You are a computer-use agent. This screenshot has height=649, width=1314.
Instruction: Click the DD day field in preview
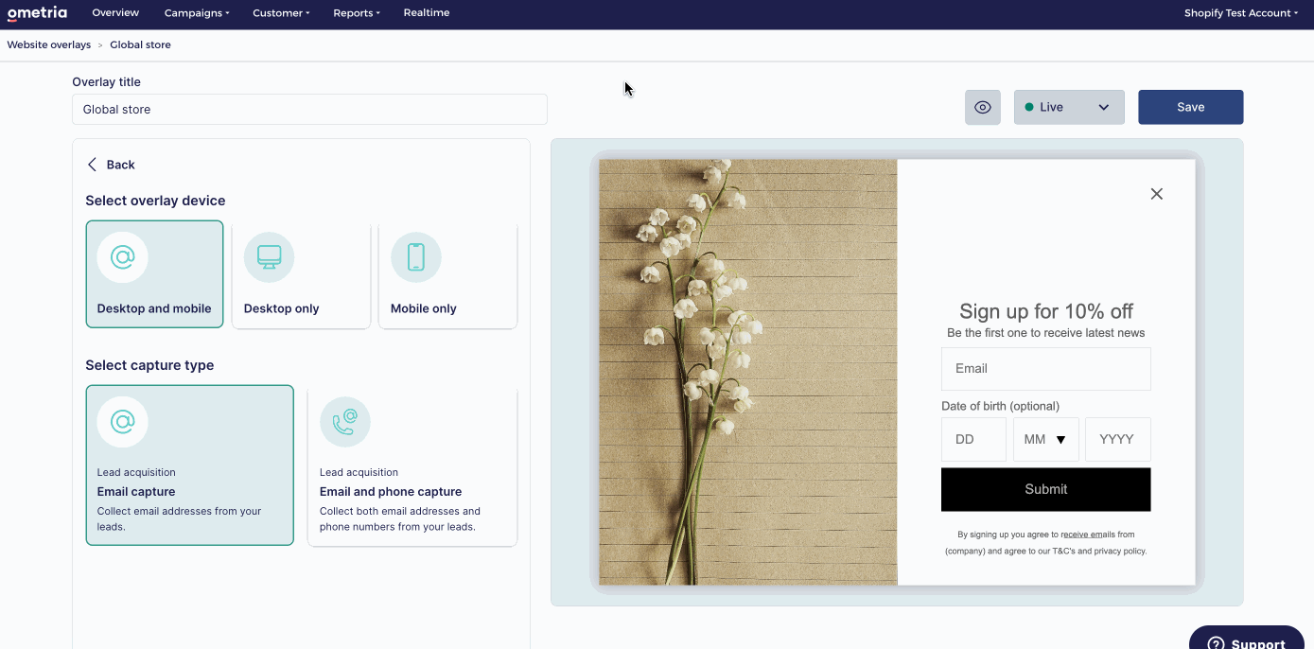[973, 440]
